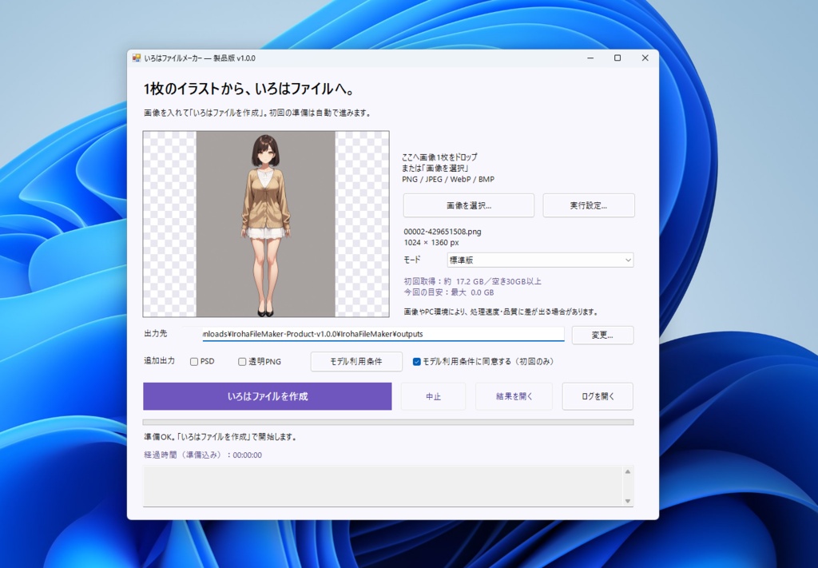818x568 pixels.
Task: Focus the 出力先 path input field
Action: point(383,334)
